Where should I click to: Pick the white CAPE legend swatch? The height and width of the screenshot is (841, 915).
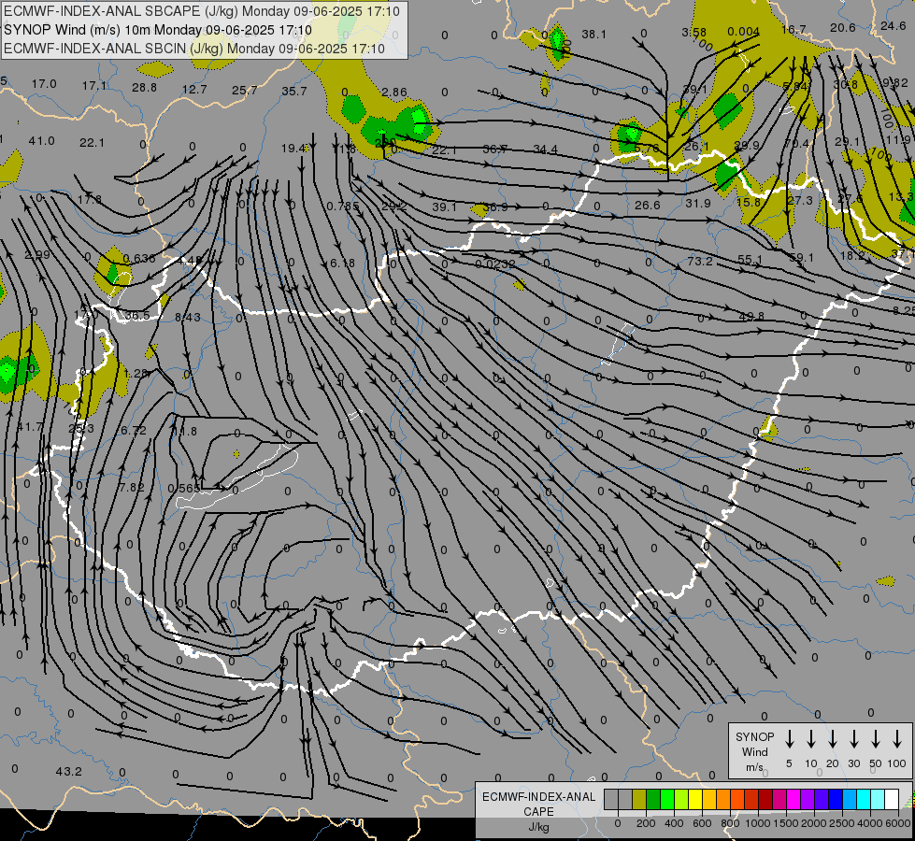coord(891,800)
